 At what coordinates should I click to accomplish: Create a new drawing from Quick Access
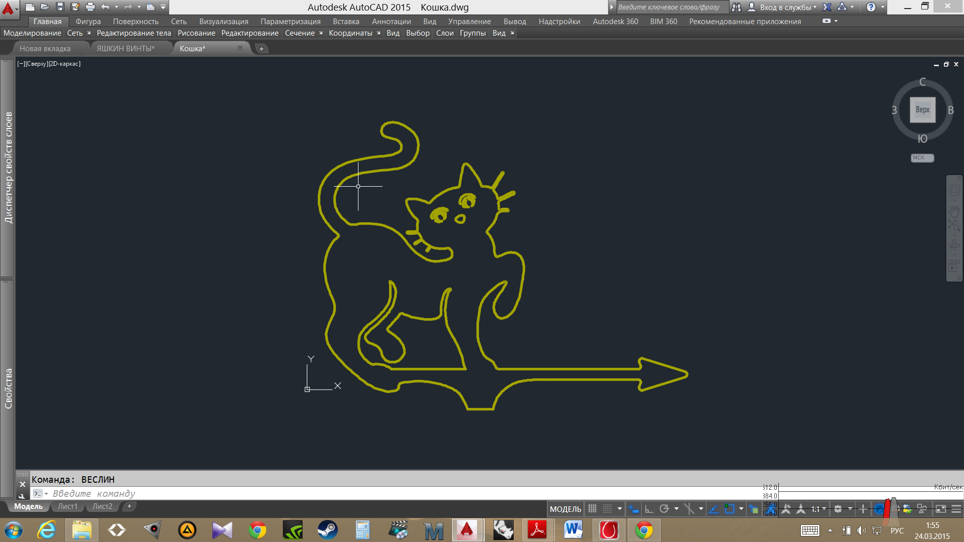(x=30, y=7)
